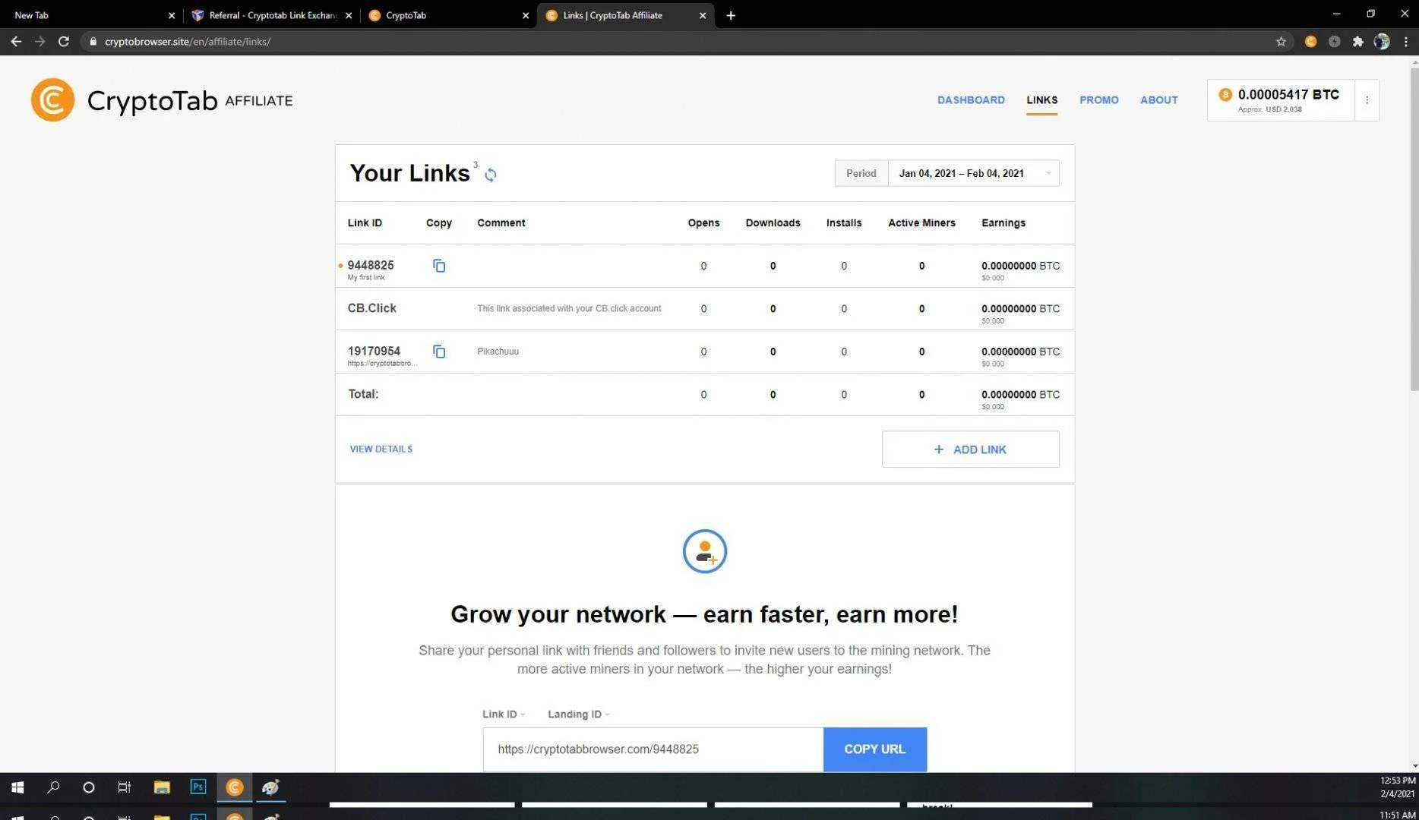
Task: Bookmark this page with the star icon
Action: point(1281,42)
